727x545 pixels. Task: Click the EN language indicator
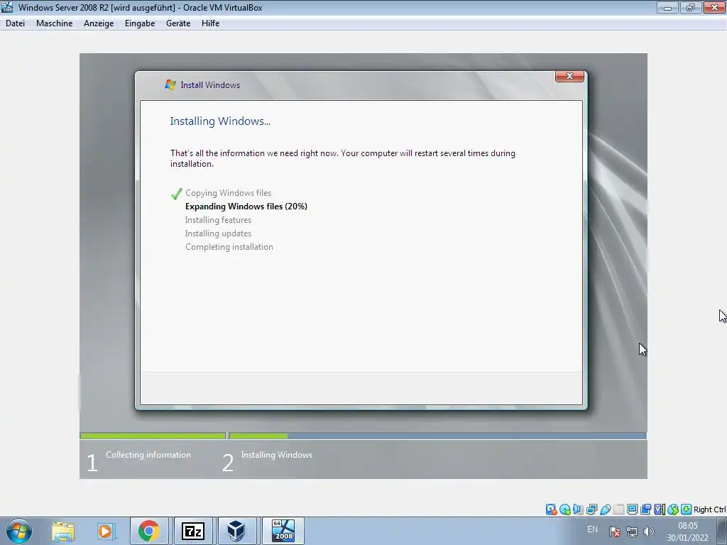click(592, 529)
